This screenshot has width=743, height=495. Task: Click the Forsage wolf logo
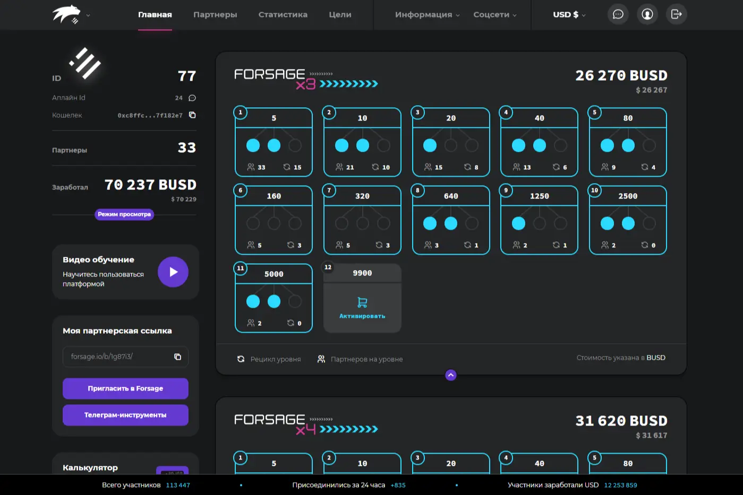66,14
